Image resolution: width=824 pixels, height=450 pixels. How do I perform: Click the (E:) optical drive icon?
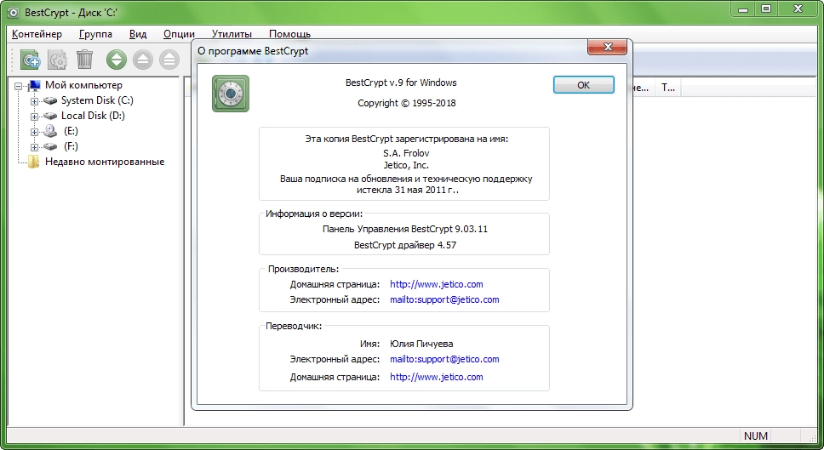tap(50, 131)
